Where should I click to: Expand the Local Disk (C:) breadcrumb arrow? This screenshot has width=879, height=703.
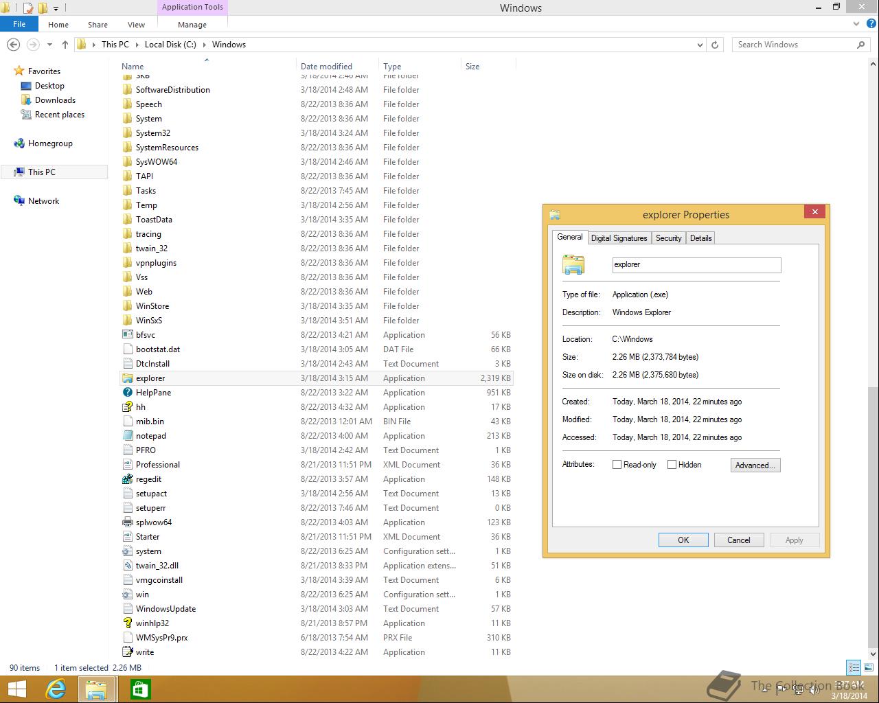pyautogui.click(x=204, y=45)
